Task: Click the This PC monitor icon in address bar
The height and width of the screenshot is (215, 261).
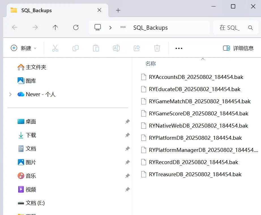Action: coord(98,27)
